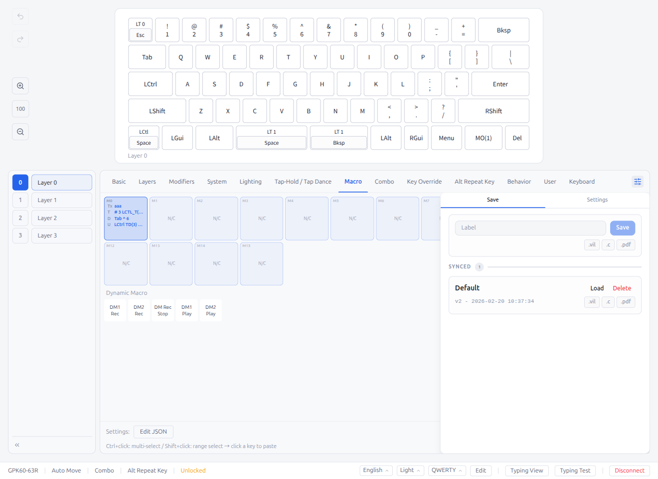
Task: Click the Disconnect button
Action: tap(630, 471)
